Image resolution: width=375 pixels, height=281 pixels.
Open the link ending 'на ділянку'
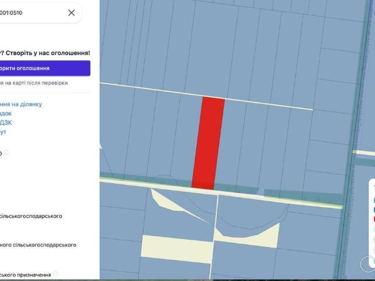click(21, 104)
